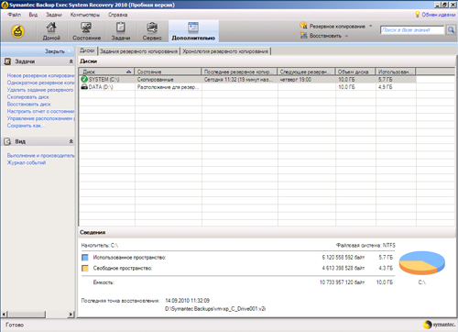Open the Задачи clipboard toolbar icon

point(121,31)
